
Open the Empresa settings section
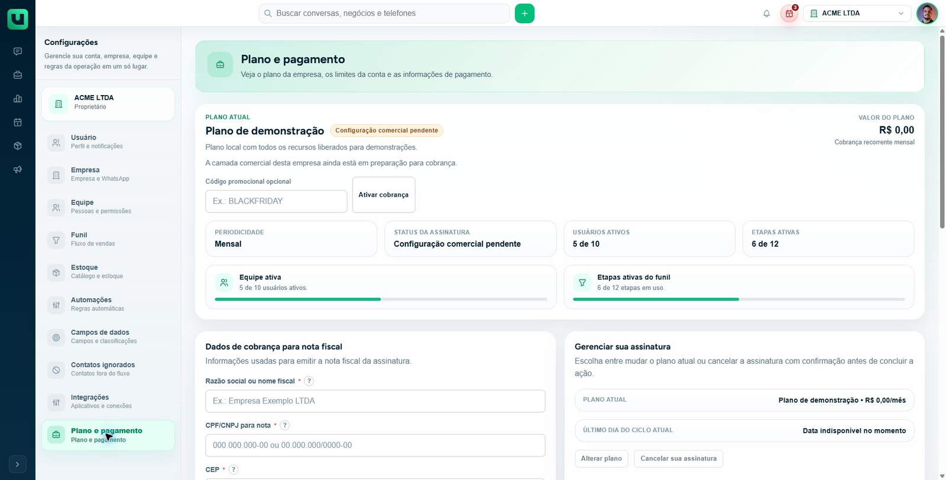point(108,174)
